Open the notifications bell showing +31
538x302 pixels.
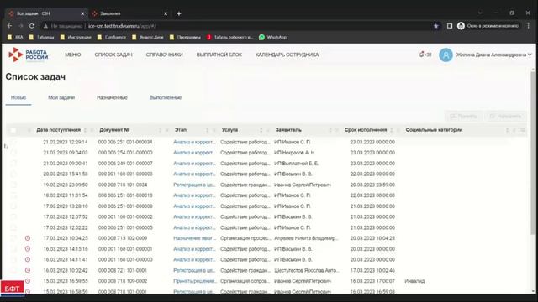point(425,55)
